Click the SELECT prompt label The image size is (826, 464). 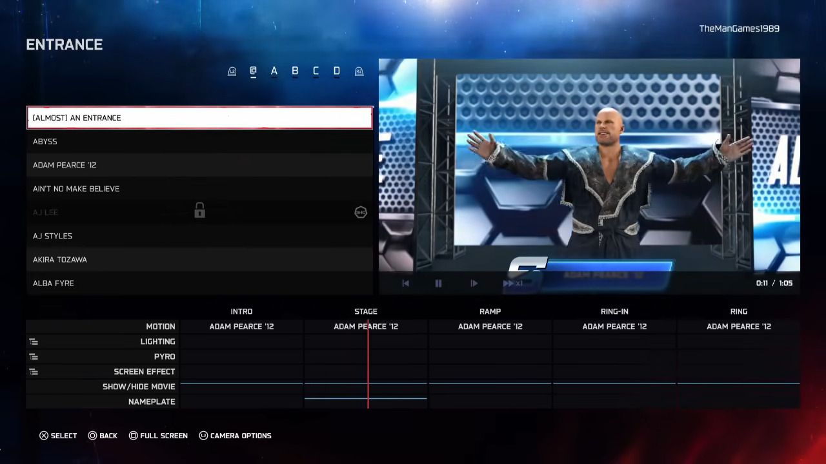point(64,436)
